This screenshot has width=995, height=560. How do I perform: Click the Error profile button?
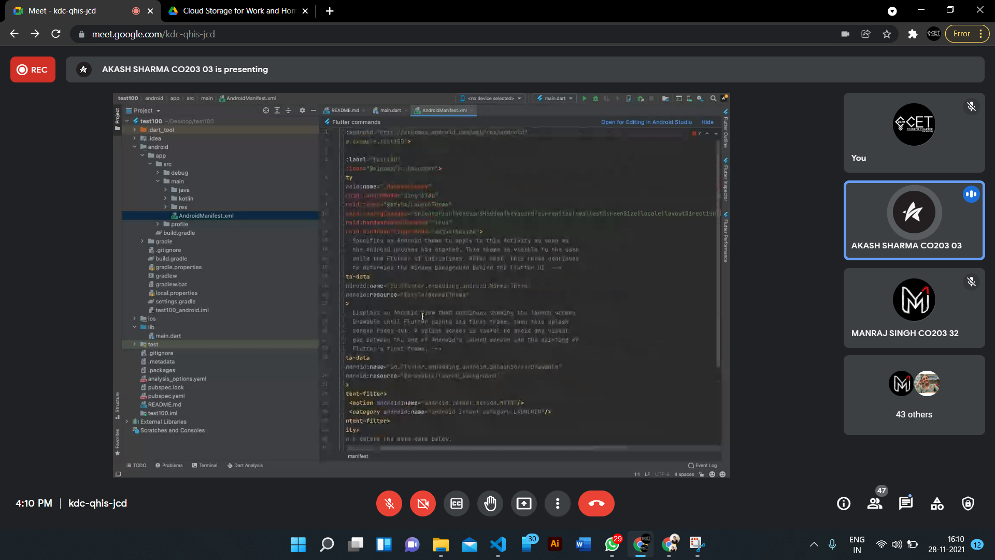962,34
